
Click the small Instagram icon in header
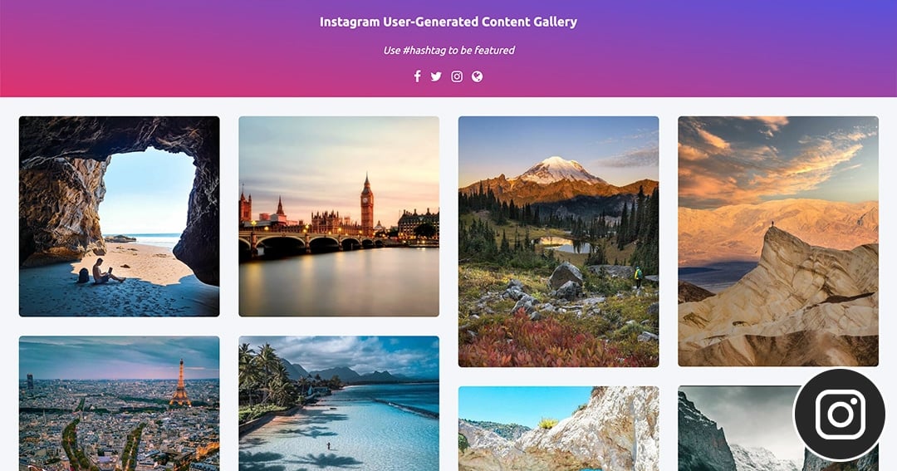pyautogui.click(x=457, y=76)
